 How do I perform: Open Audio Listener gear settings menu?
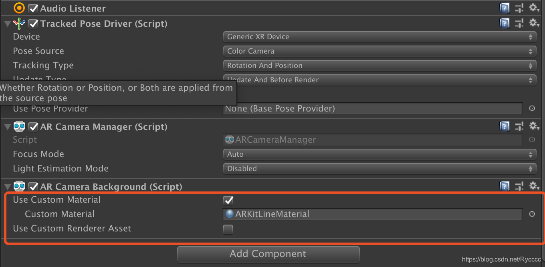coord(533,8)
